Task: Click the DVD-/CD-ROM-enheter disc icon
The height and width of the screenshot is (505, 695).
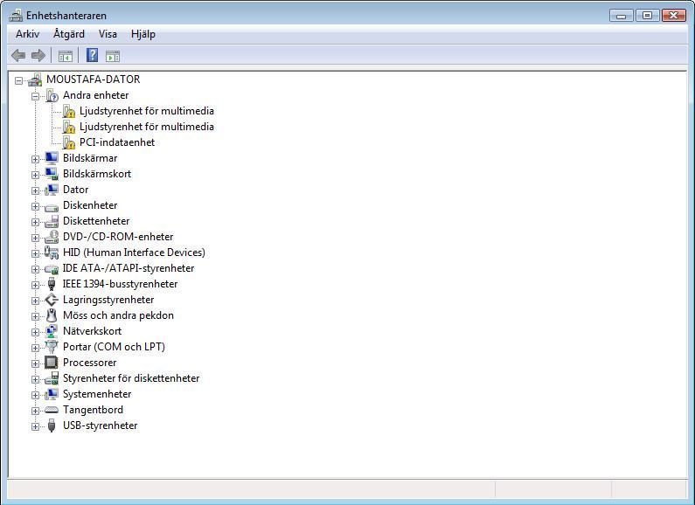Action: click(52, 237)
